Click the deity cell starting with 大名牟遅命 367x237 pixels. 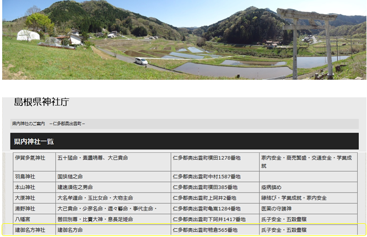(114, 199)
